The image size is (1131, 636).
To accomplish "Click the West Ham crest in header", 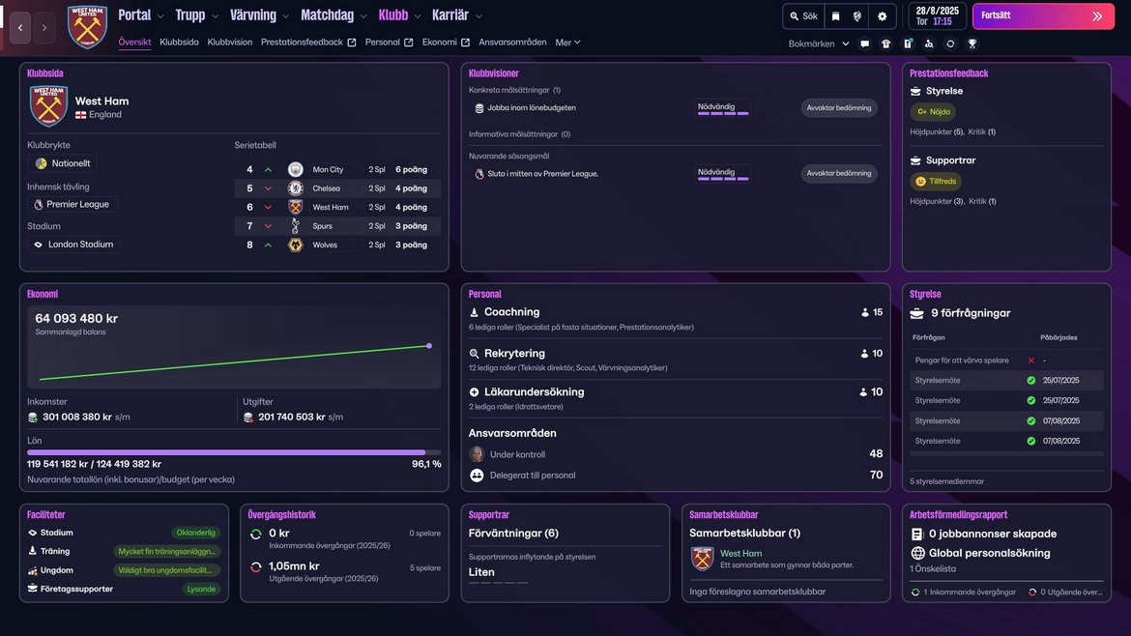I will (x=87, y=27).
